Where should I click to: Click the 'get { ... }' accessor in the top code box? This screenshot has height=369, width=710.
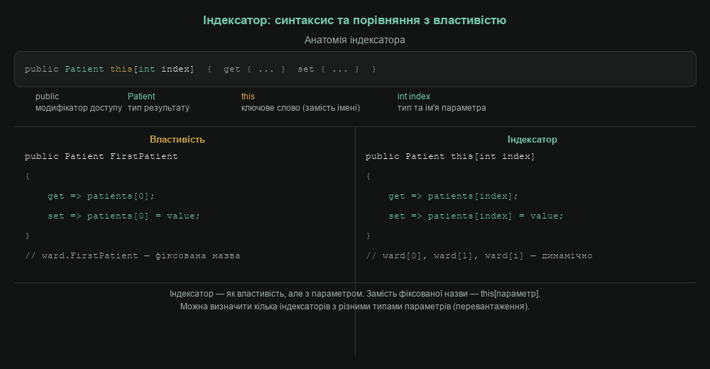pos(254,69)
